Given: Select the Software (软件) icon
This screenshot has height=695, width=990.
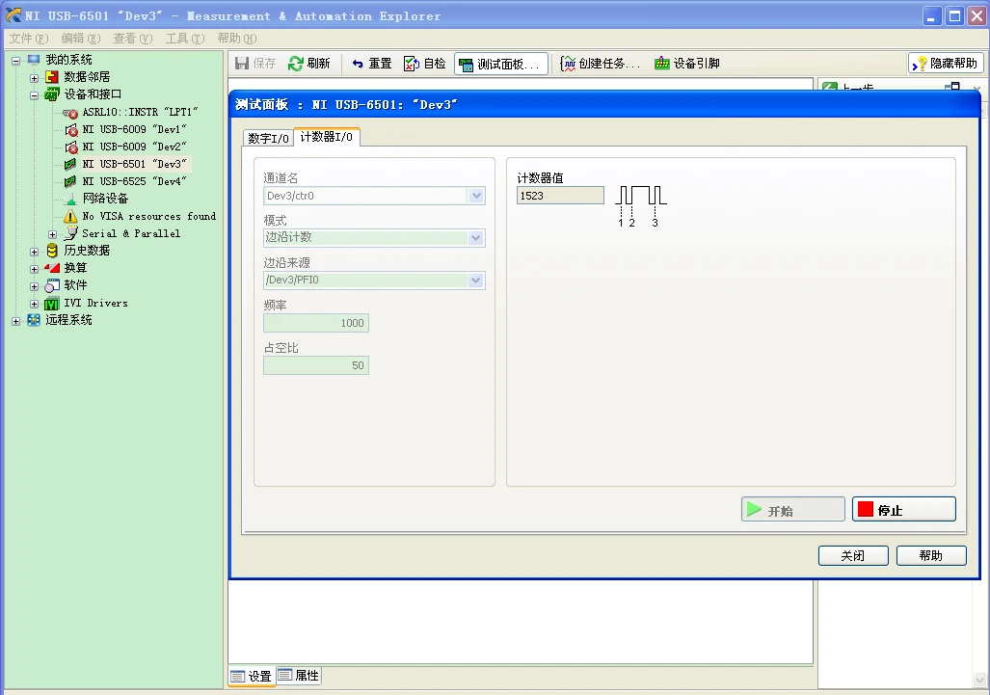Looking at the screenshot, I should (52, 286).
